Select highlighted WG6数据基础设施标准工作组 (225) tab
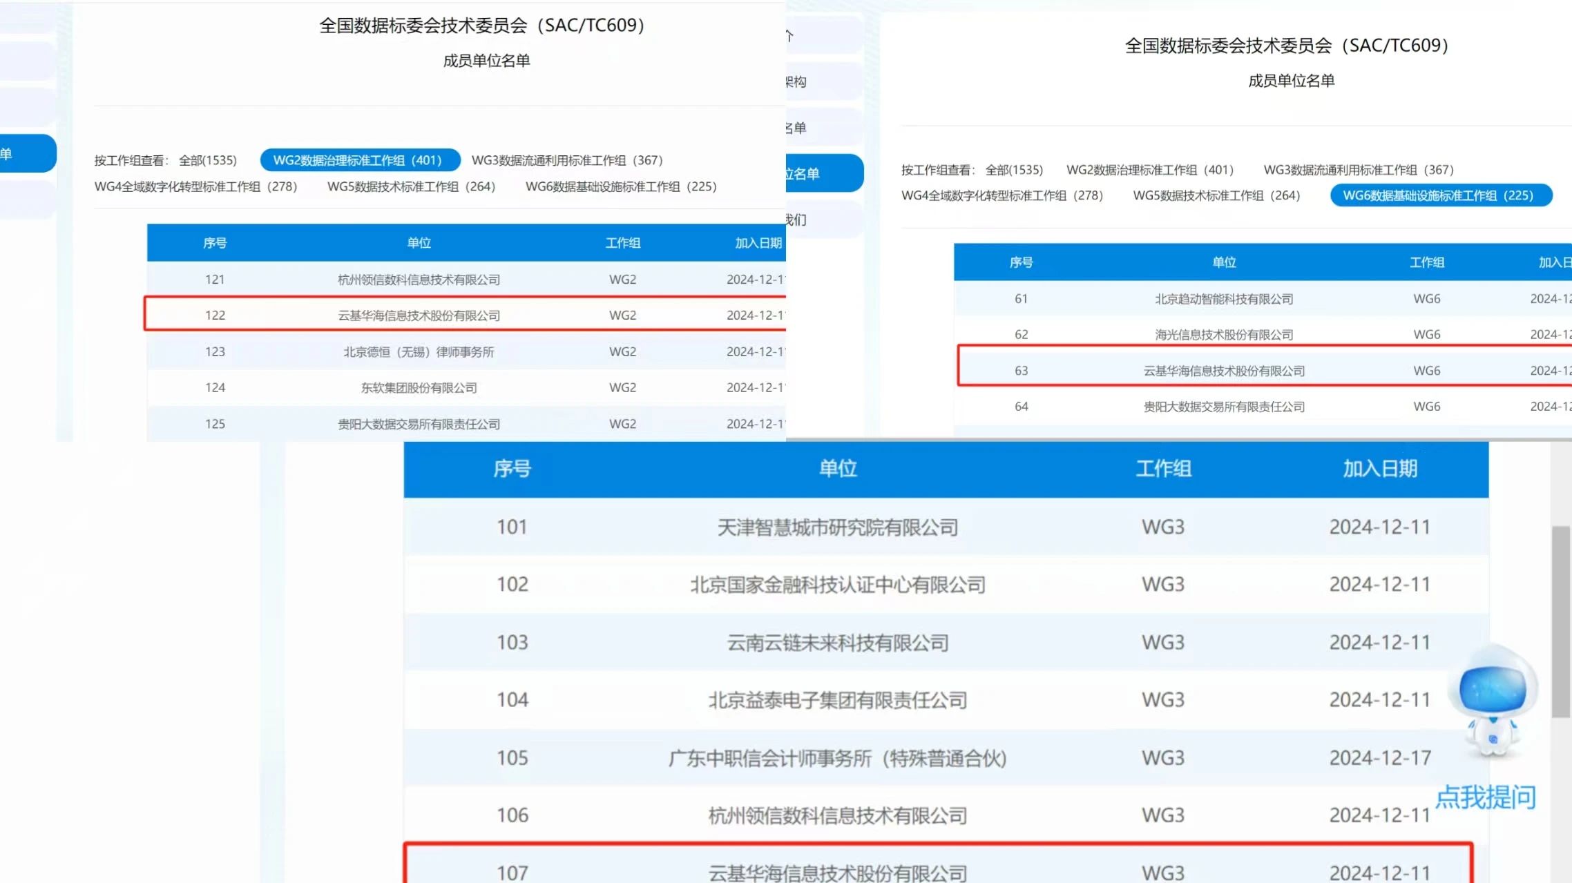The image size is (1572, 883). coord(1441,195)
